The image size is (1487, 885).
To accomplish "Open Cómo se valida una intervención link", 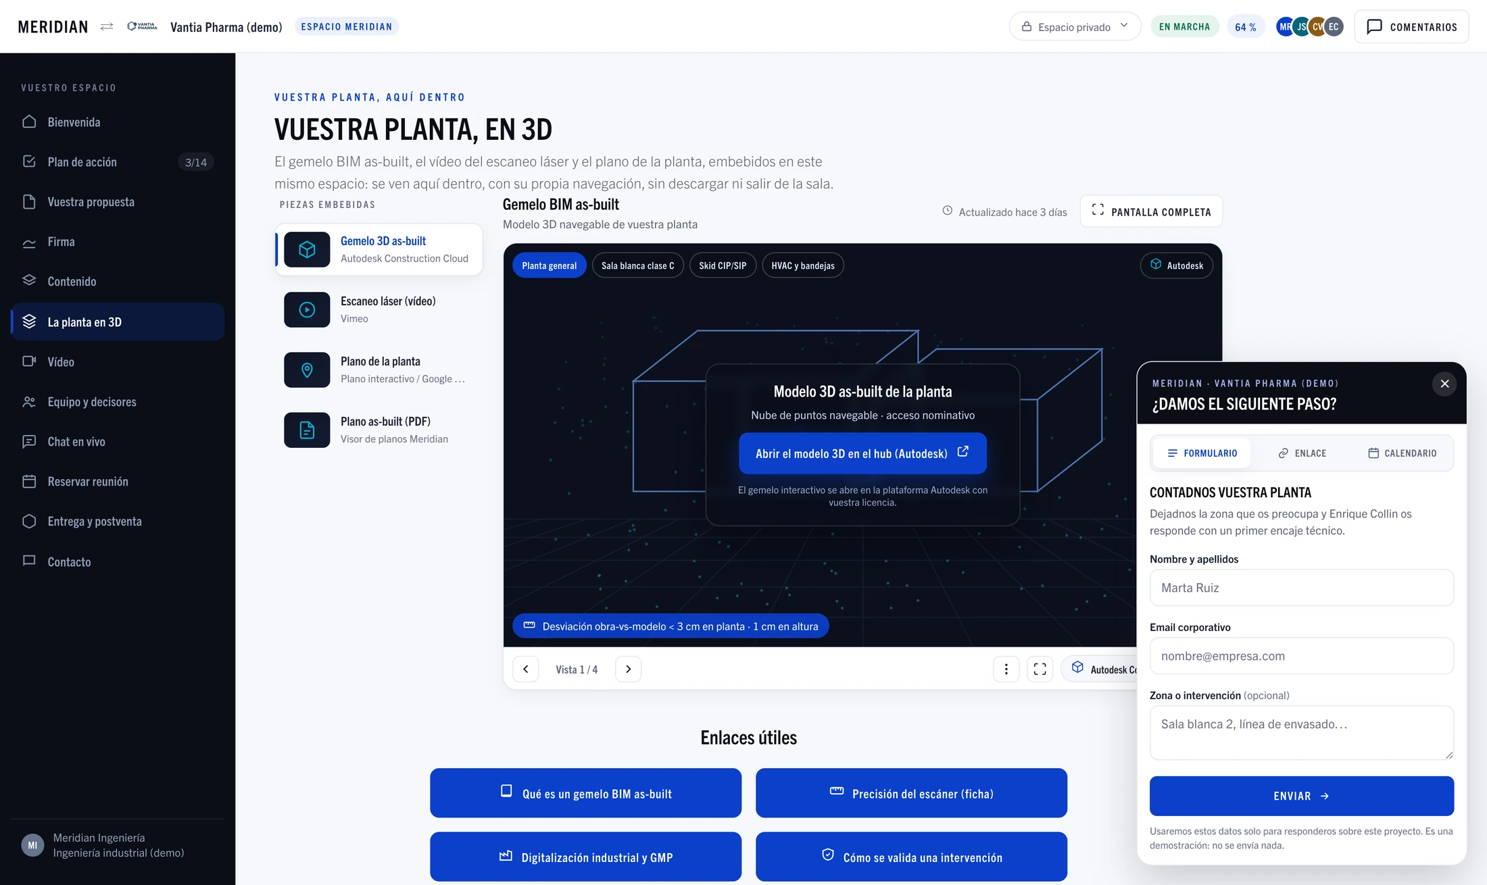I will coord(911,857).
